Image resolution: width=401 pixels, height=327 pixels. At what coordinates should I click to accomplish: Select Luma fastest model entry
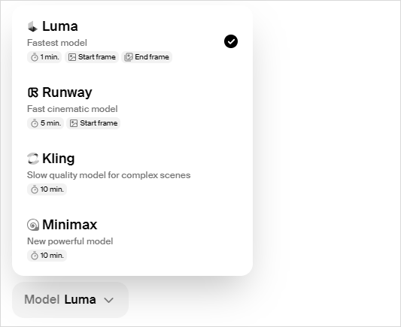point(132,41)
